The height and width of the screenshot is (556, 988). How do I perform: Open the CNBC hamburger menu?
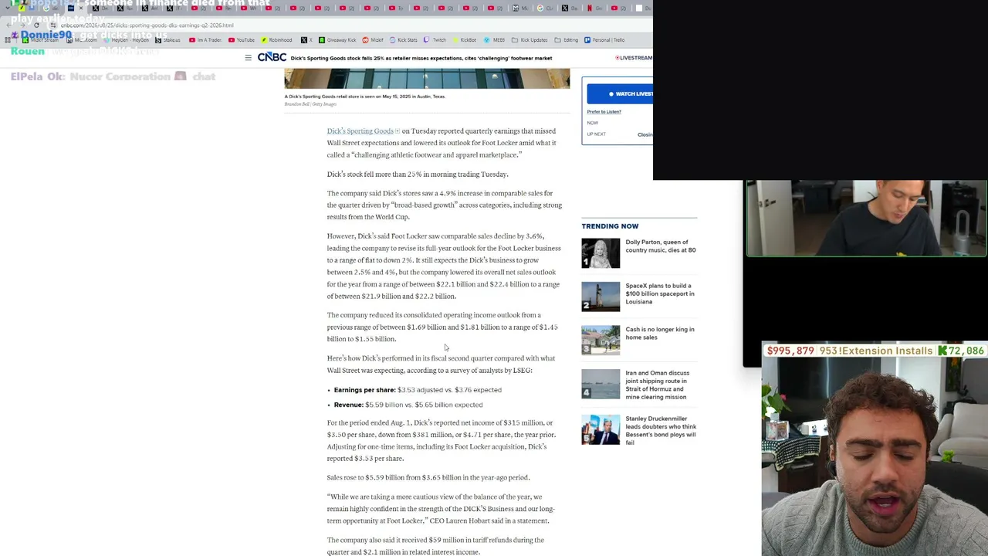248,58
